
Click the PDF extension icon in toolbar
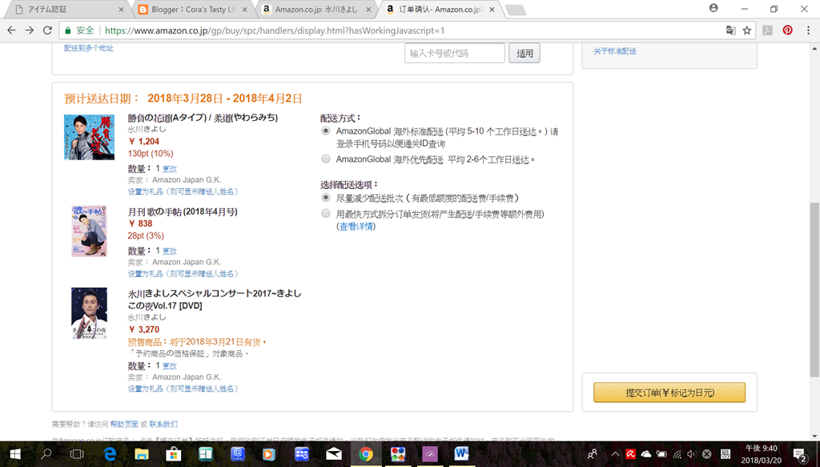(x=767, y=30)
